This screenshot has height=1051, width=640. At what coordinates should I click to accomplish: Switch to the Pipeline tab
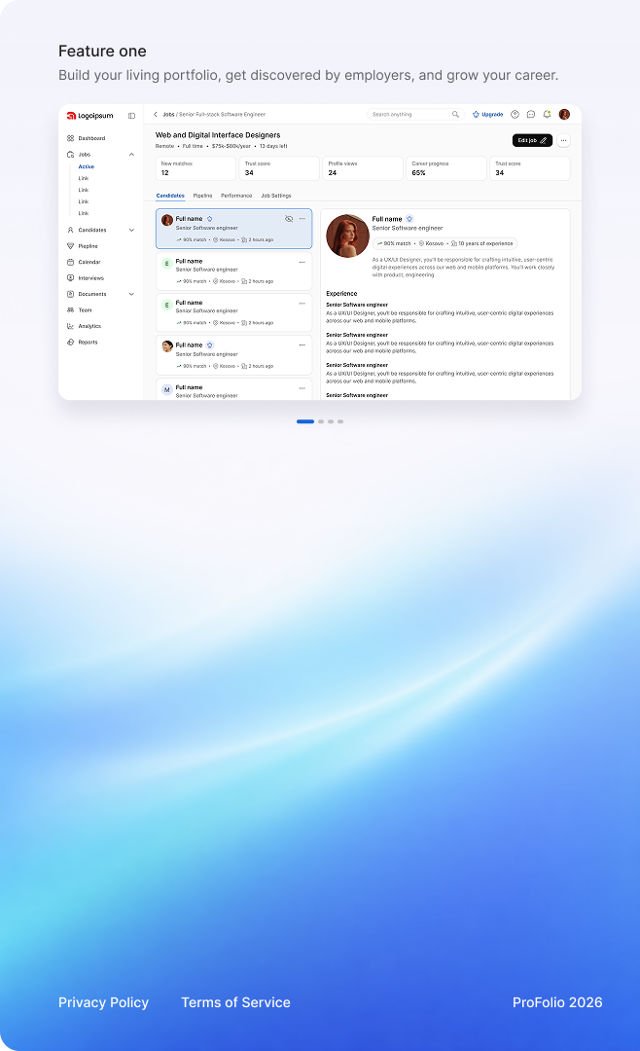tap(202, 196)
